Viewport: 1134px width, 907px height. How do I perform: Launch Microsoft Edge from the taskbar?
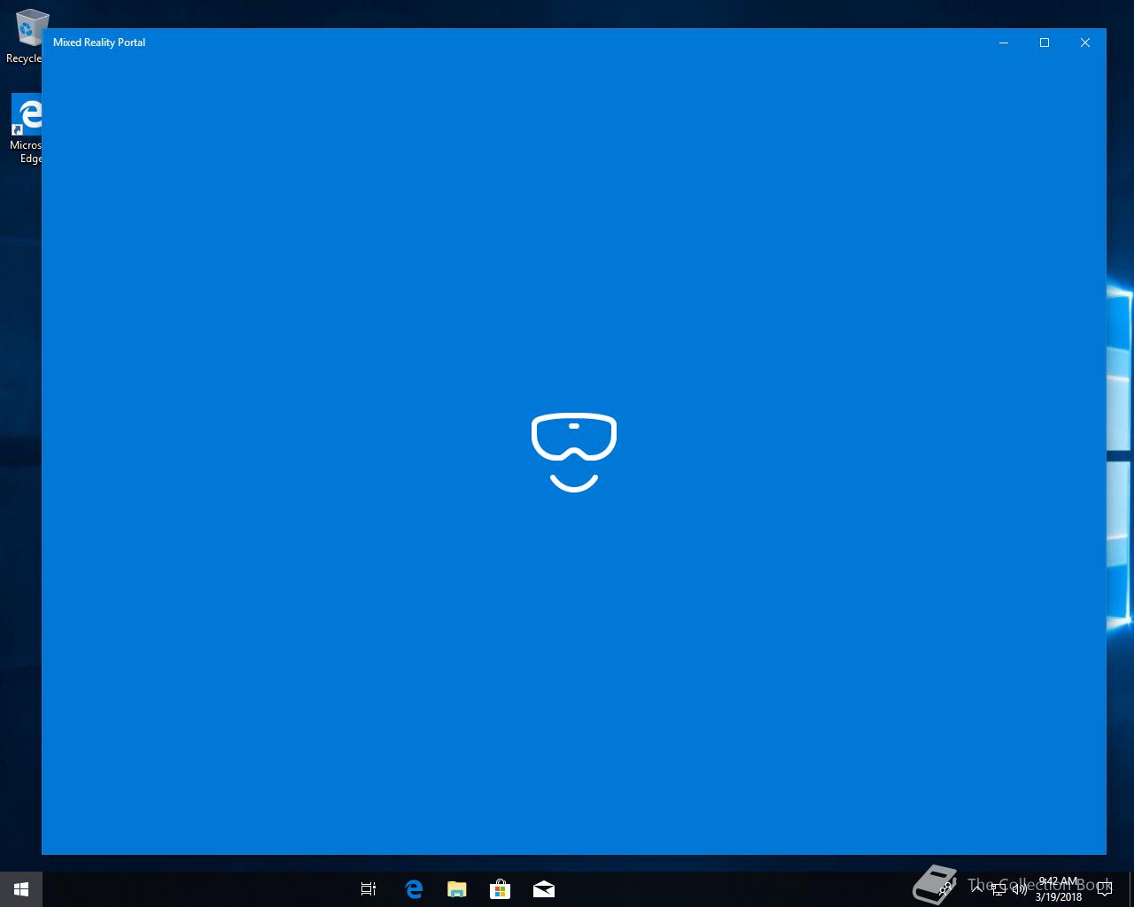pos(413,889)
